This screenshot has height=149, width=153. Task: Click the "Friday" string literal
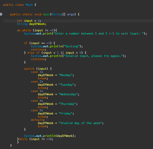[66, 114]
